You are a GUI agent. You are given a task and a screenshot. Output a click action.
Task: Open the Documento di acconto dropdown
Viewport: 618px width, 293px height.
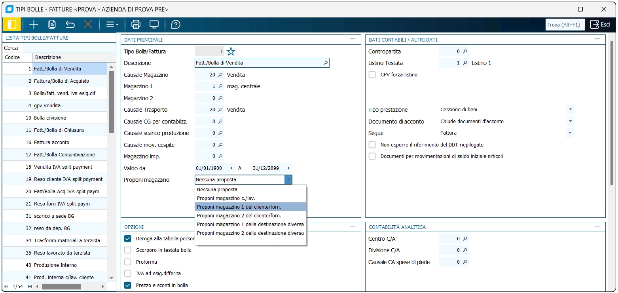click(570, 122)
